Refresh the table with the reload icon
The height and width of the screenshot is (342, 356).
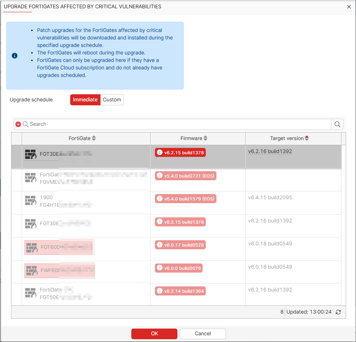[338, 312]
